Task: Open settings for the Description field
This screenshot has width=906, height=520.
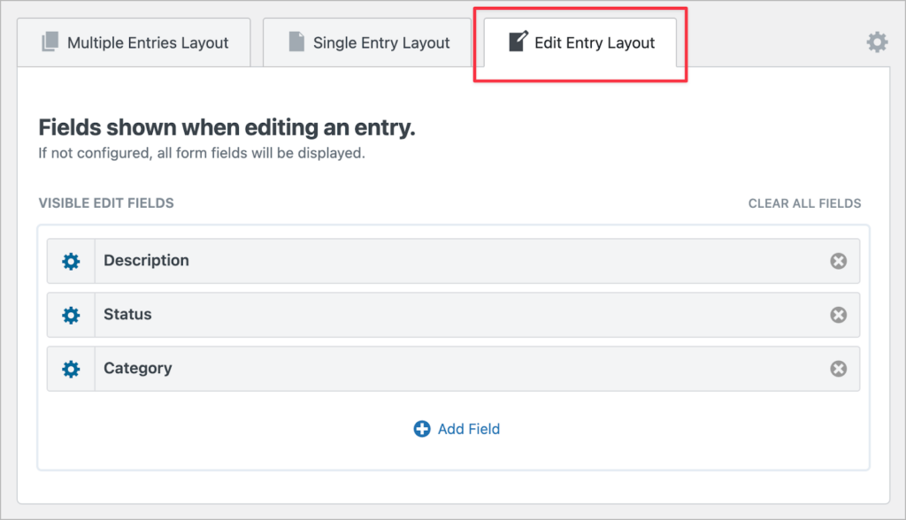Action: pyautogui.click(x=71, y=261)
